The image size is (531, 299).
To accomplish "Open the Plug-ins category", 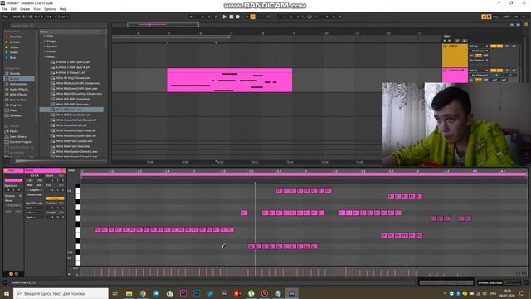I will pos(15,105).
